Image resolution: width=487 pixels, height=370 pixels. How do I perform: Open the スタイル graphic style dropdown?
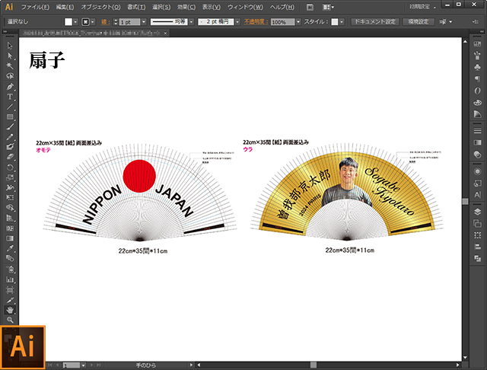coord(342,22)
